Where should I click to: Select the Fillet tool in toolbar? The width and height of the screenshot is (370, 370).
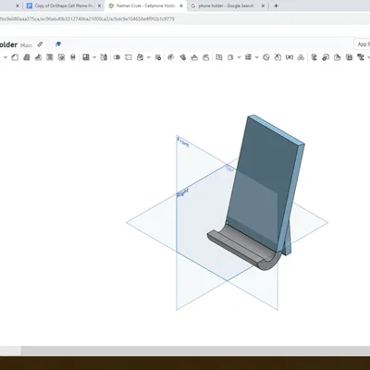(x=15, y=57)
